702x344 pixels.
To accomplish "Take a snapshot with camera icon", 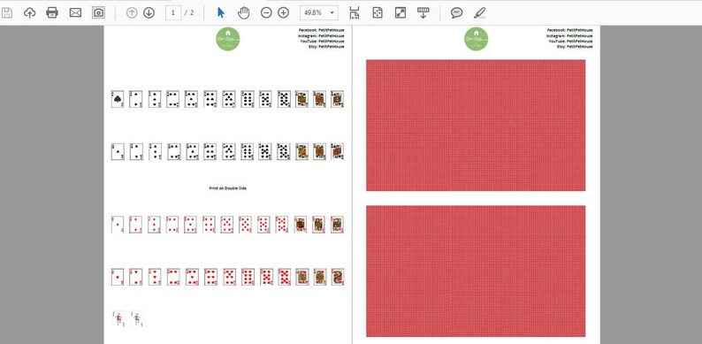I will pos(98,12).
